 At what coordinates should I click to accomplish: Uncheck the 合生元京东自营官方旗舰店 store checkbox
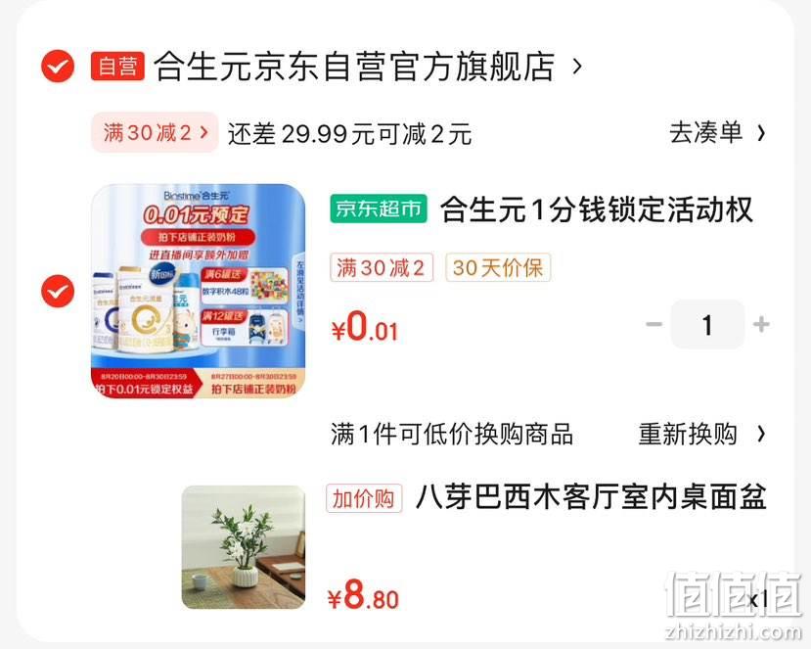(58, 67)
